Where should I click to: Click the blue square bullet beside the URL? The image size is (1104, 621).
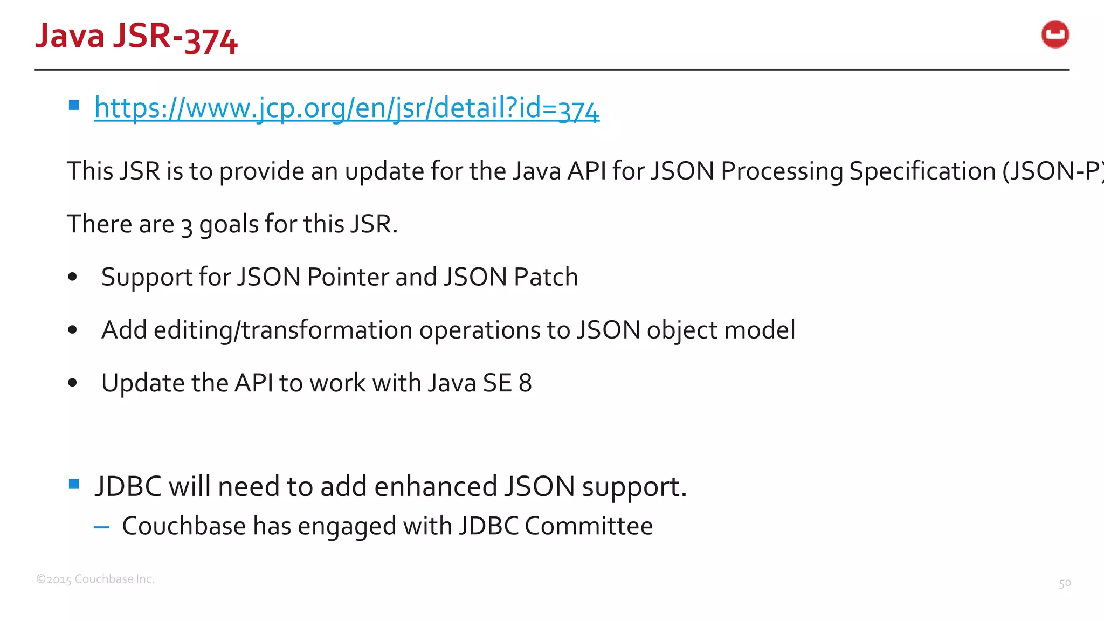click(x=74, y=105)
